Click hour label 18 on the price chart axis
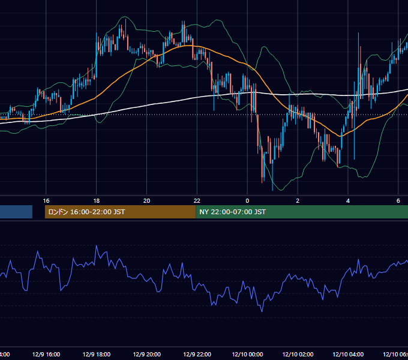 96,201
